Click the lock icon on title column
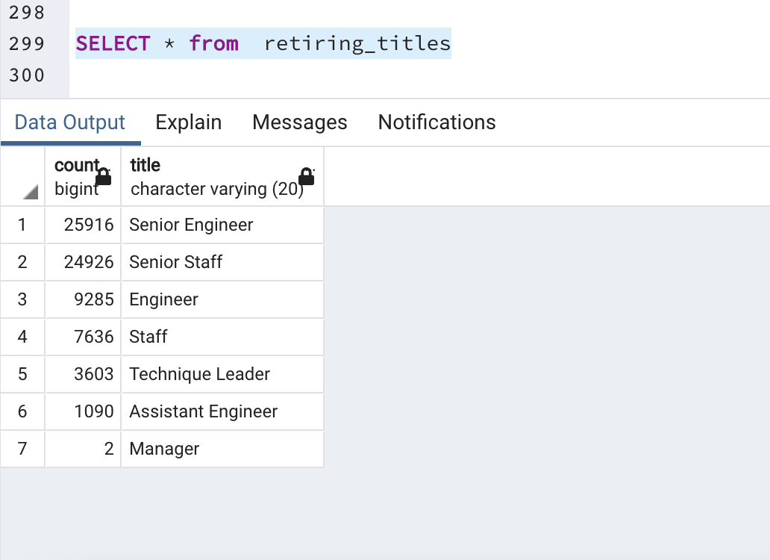 click(307, 176)
